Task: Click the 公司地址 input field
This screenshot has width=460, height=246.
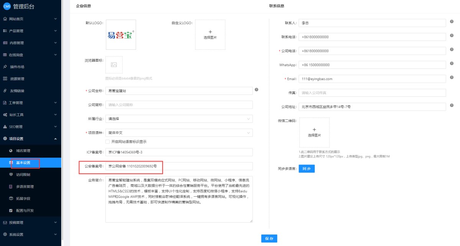Action: (373, 107)
